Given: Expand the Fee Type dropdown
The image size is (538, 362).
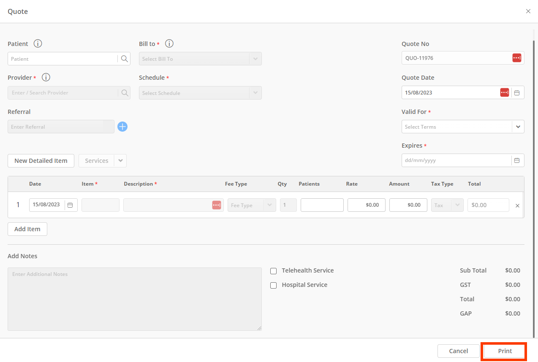Looking at the screenshot, I should [270, 205].
